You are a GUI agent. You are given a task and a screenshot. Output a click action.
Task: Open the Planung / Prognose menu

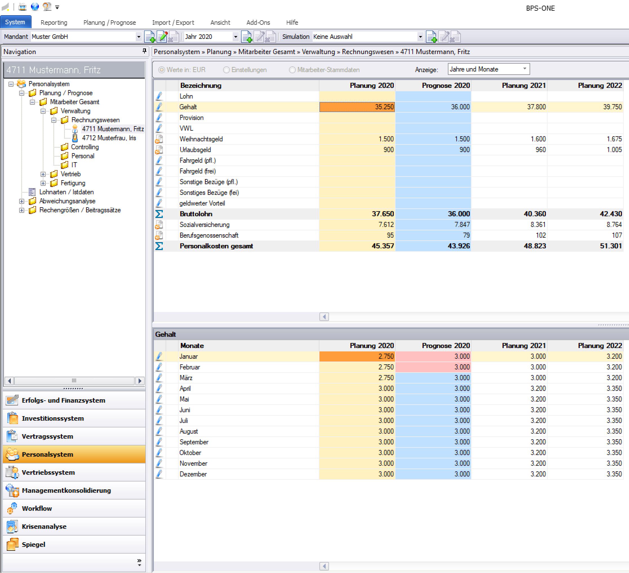click(x=110, y=23)
